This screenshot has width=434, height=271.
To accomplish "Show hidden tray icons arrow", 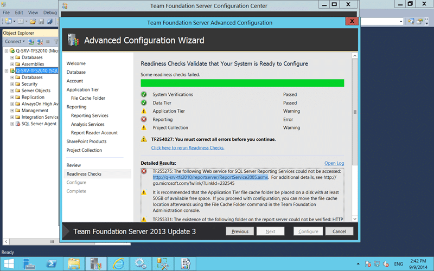I will click(x=358, y=264).
